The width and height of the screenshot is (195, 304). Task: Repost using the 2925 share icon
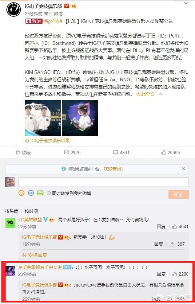pos(72,153)
